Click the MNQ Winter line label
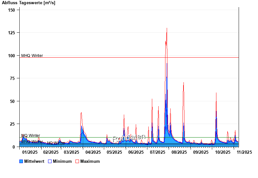Viewport: 258px width, 178px height. [32, 142]
